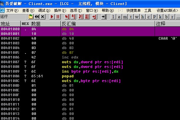Open executable modules with 'e' button
The image size is (180, 120).
tap(119, 17)
